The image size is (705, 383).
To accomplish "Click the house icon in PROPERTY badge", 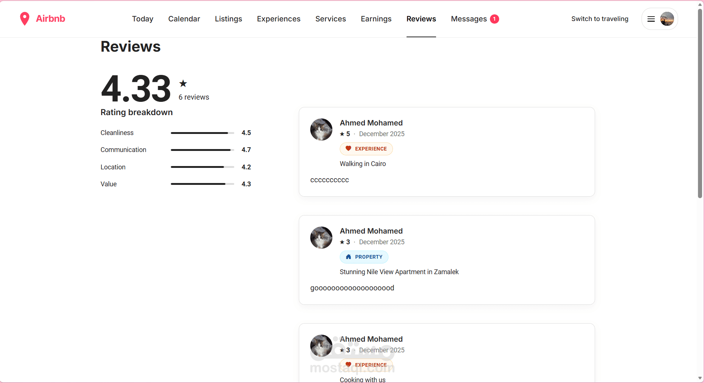I will coord(348,257).
